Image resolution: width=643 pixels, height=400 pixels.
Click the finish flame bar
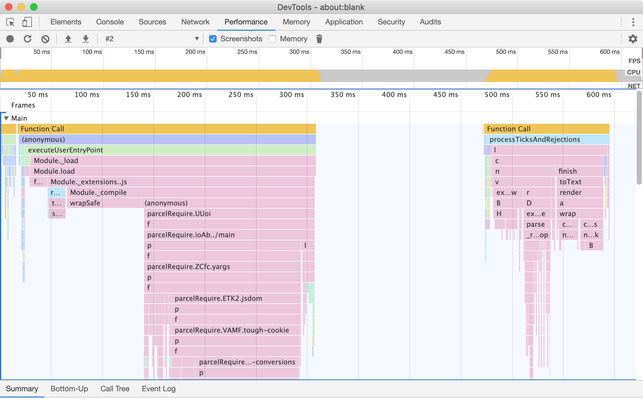click(580, 171)
